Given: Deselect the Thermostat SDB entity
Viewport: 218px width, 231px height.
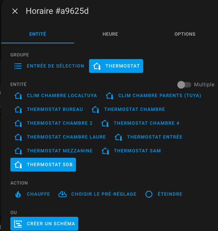Looking at the screenshot, I should click(43, 165).
